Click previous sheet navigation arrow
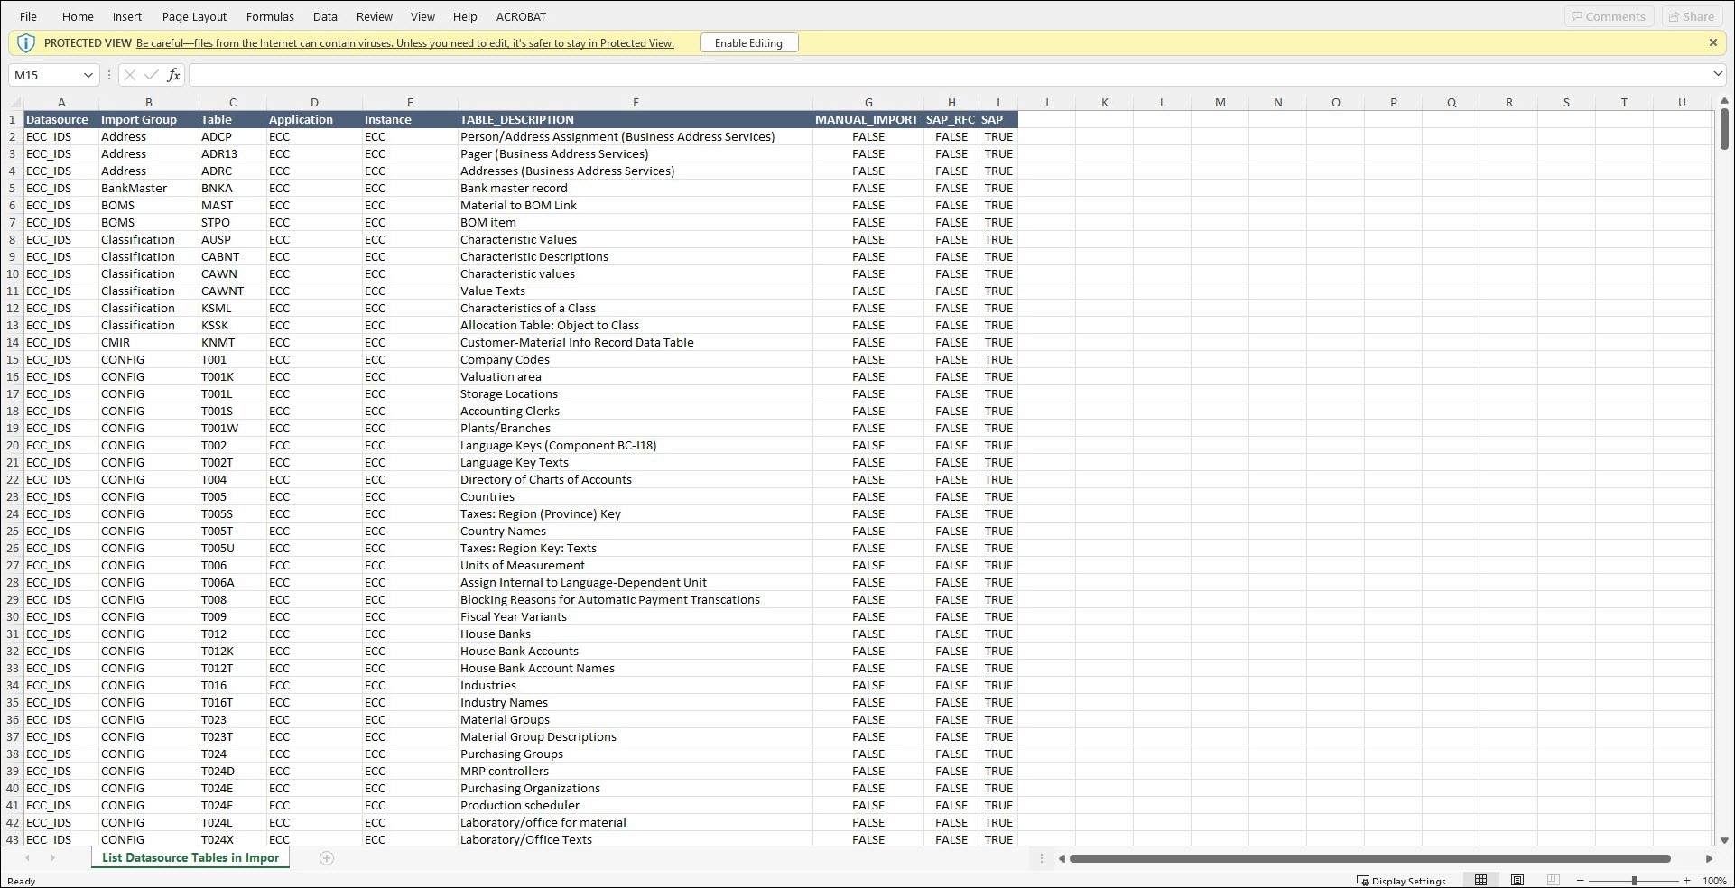This screenshot has height=888, width=1735. (28, 858)
